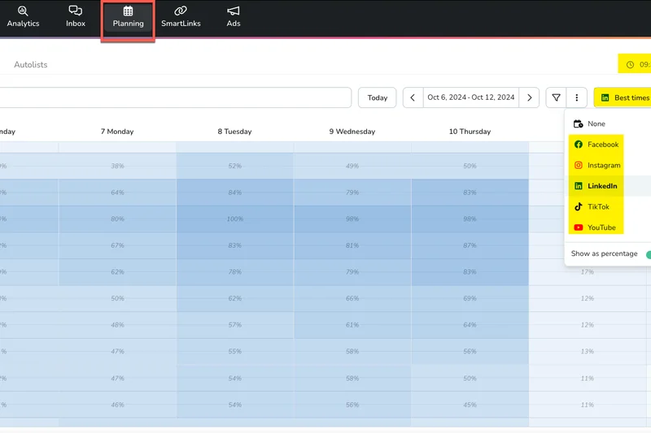This screenshot has height=433, width=651.
Task: Open the Analytics section
Action: [x=23, y=16]
